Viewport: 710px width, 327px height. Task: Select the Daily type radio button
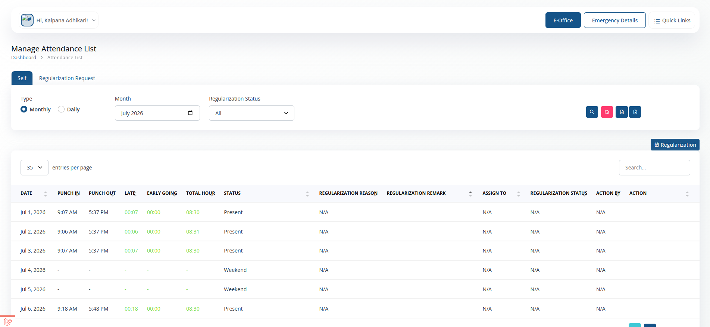[x=61, y=109]
